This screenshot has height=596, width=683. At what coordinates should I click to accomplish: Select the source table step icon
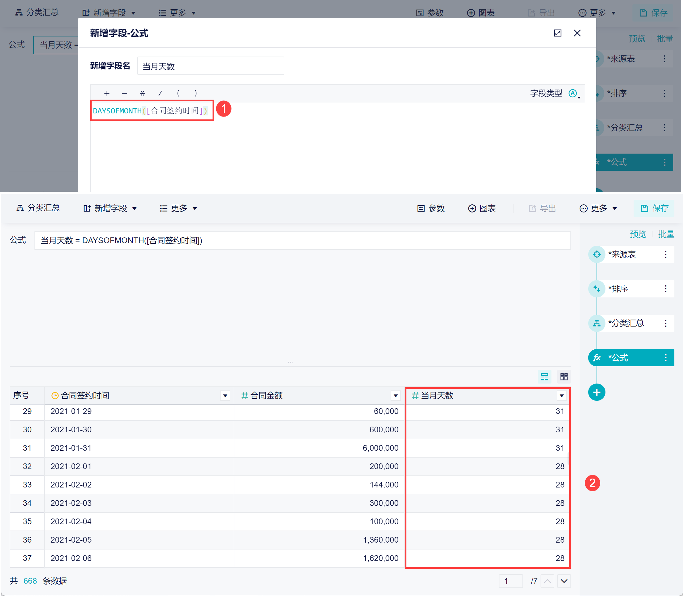click(597, 254)
